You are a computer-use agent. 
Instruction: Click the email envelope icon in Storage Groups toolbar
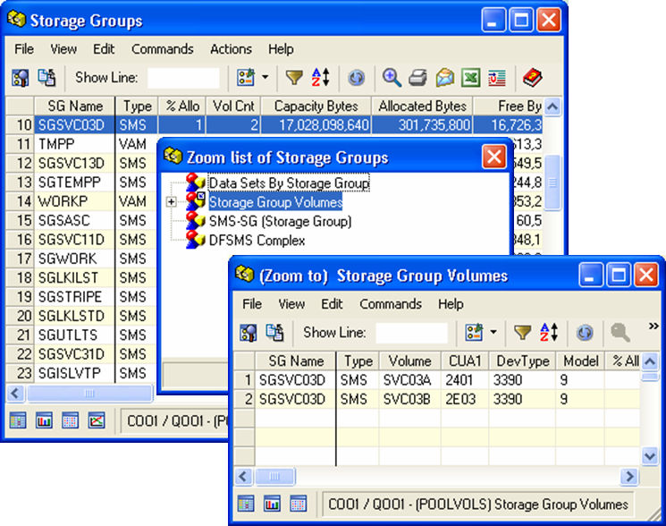(x=444, y=78)
